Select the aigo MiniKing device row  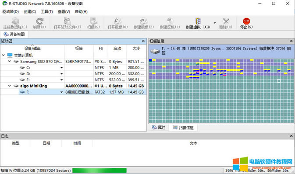click(73, 86)
